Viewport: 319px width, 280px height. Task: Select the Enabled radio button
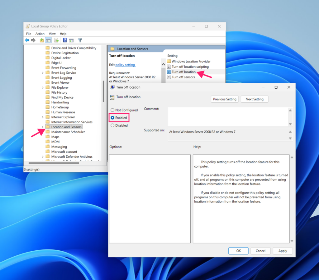tap(112, 118)
